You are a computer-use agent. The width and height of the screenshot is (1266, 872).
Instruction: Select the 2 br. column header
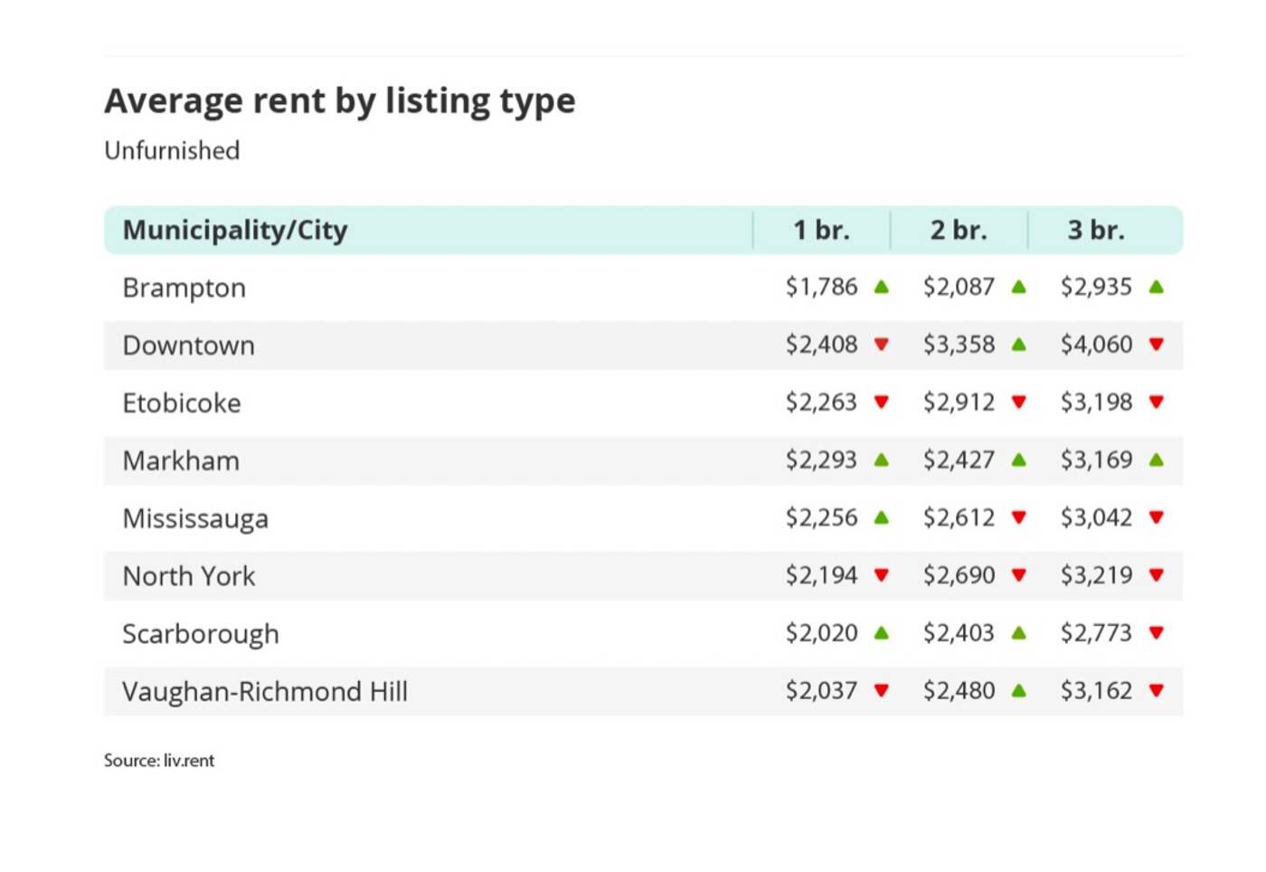959,230
